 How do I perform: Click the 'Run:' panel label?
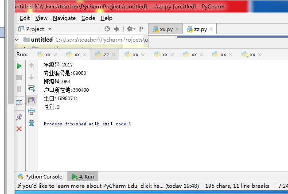click(22, 54)
